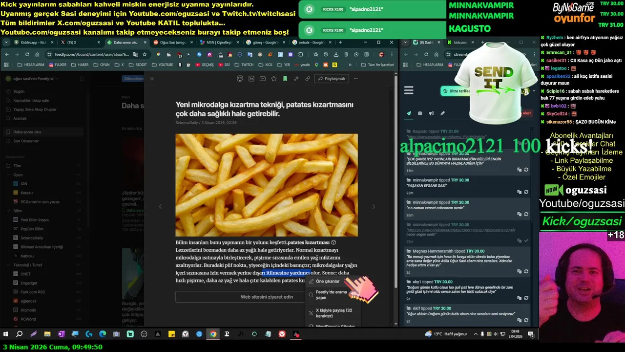Viewport: 625px width, 352px height.
Task: Open the OYUN bookmarks folder
Action: tap(102, 65)
